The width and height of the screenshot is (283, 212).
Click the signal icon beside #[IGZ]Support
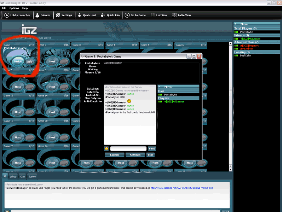point(236,46)
